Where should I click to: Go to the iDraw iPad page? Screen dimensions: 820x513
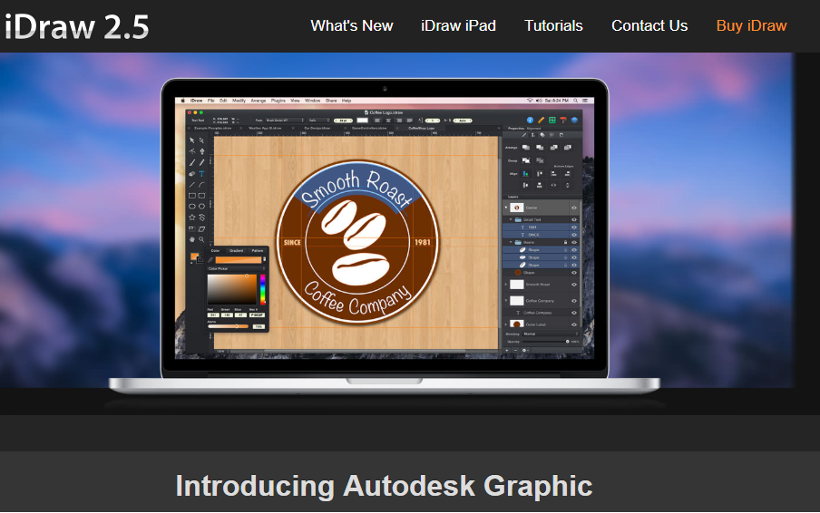[x=458, y=25]
